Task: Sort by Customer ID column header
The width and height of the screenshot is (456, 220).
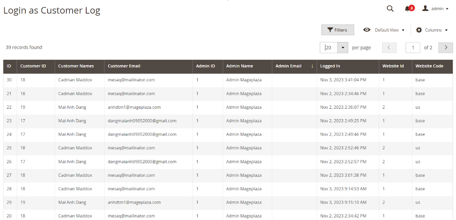Action: click(33, 66)
